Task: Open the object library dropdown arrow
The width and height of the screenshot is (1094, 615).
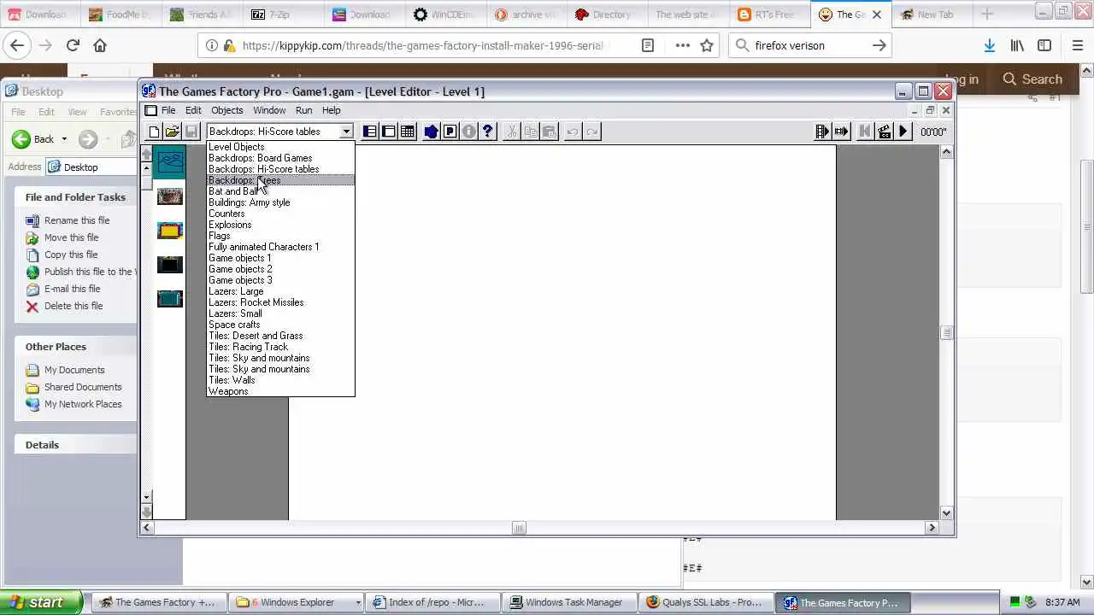Action: (345, 132)
